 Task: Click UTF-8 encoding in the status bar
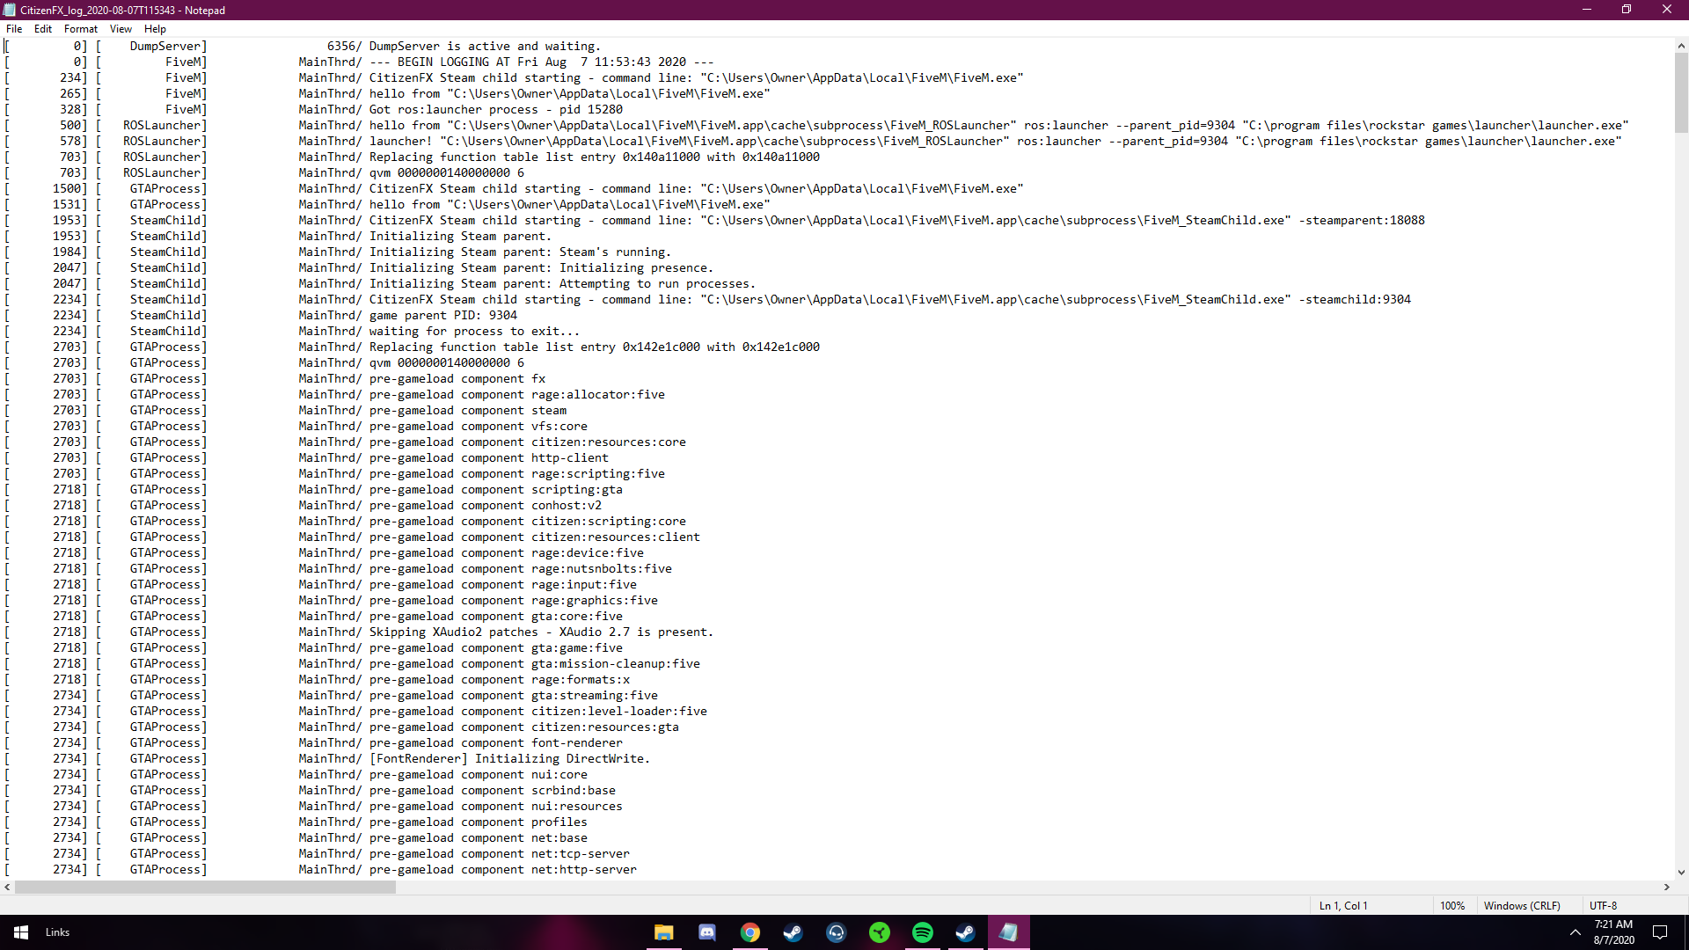pyautogui.click(x=1603, y=906)
